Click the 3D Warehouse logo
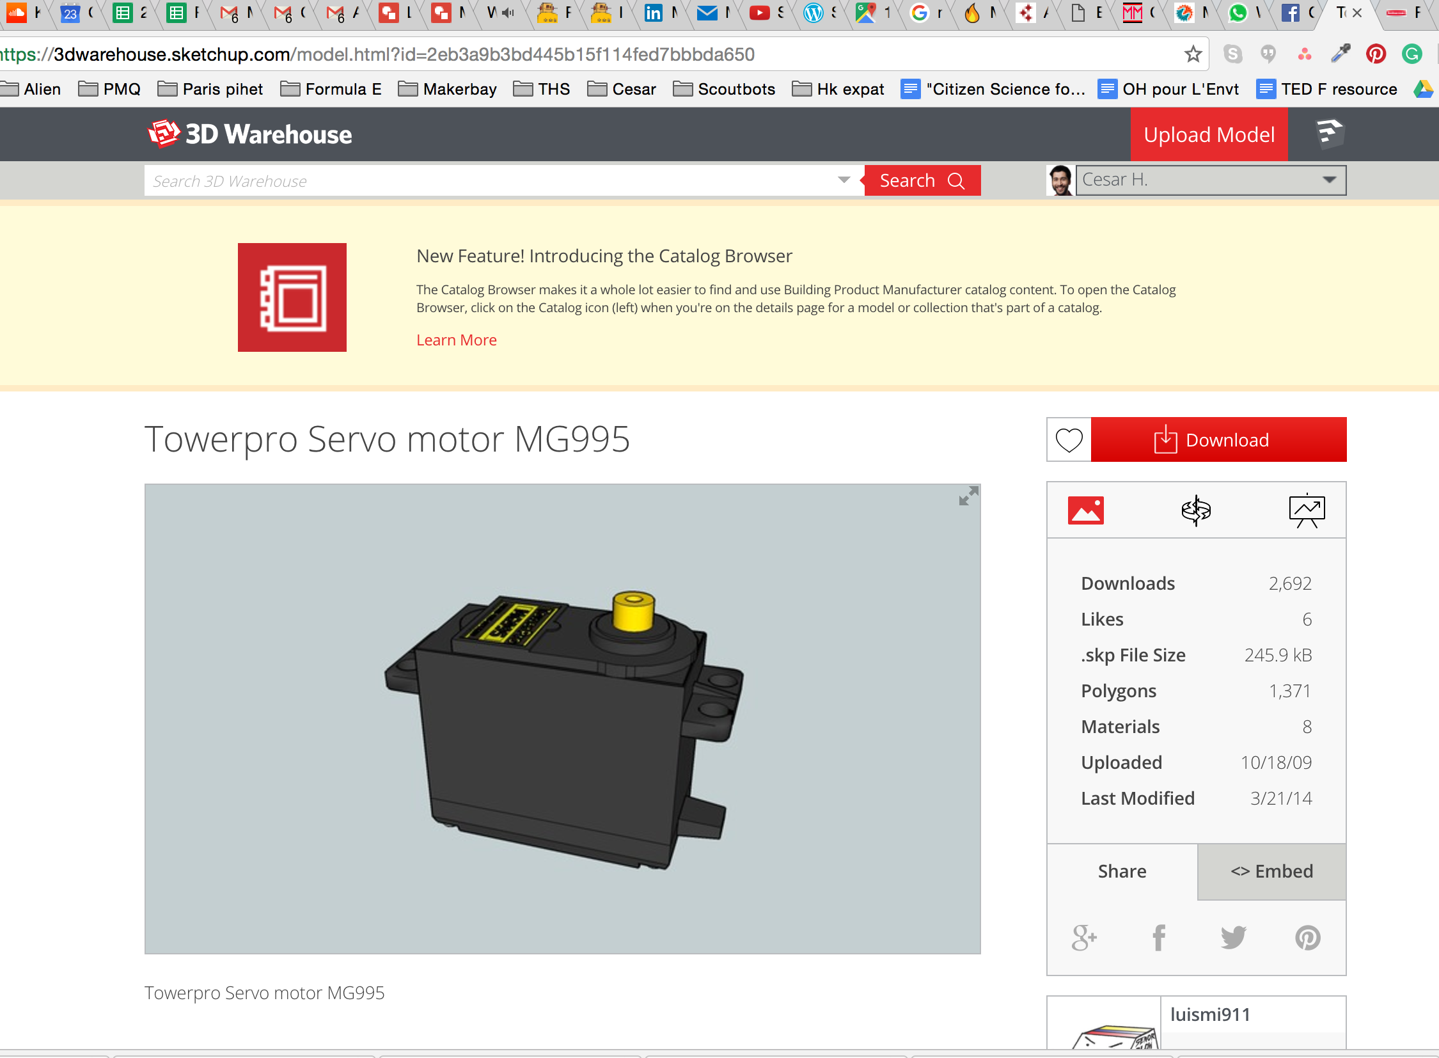 coord(250,134)
